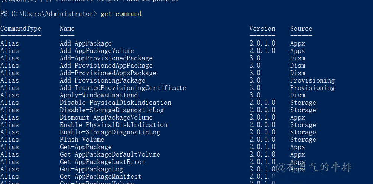373x184 pixels.
Task: Select the Add-AppPackage command name
Action: click(85, 43)
